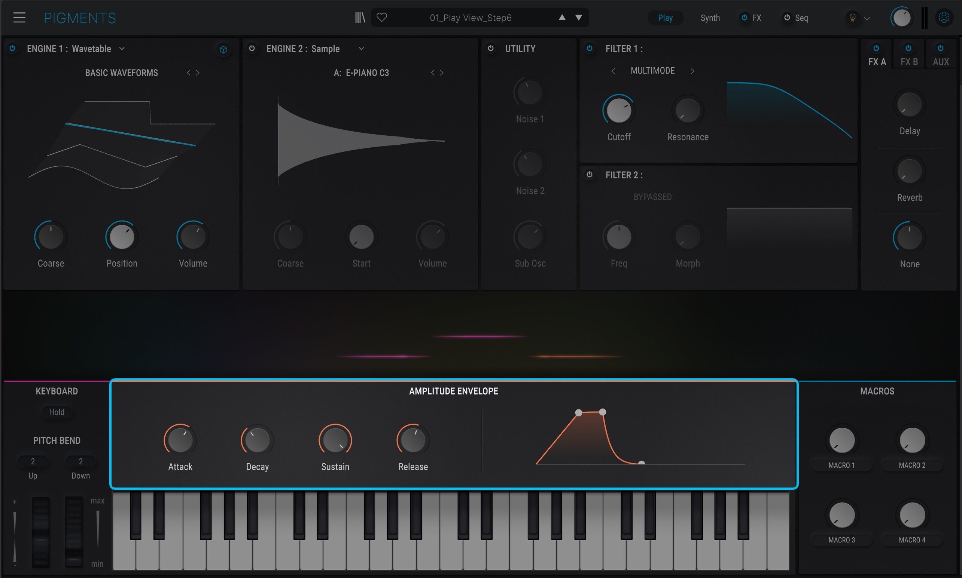The image size is (962, 578).
Task: Choose next Multimode filter type arrow
Action: 692,71
